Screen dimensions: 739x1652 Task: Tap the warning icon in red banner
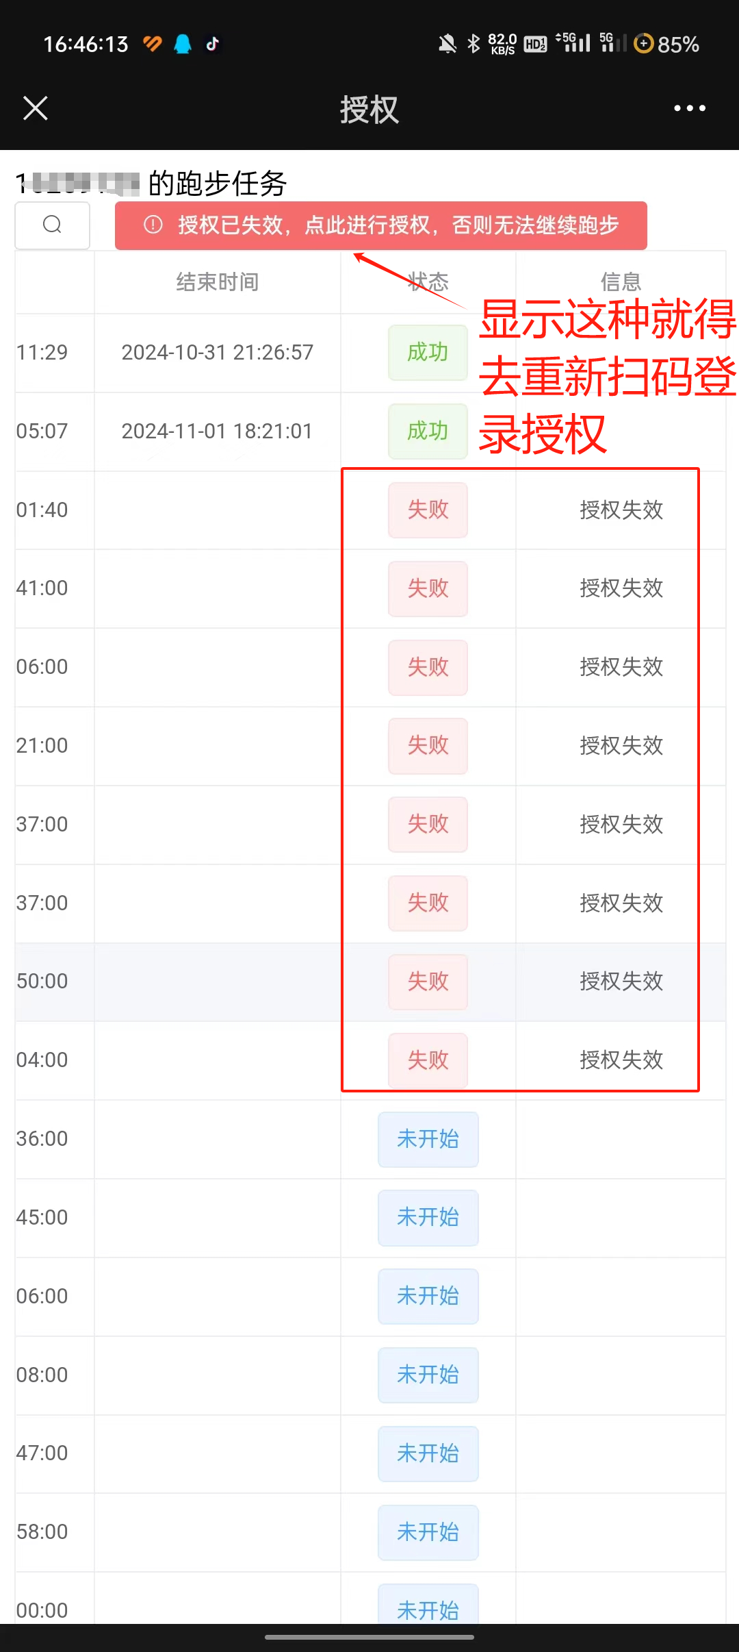tap(153, 225)
